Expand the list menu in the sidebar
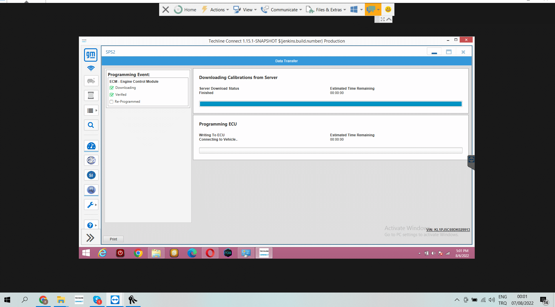This screenshot has height=307, width=555. pyautogui.click(x=91, y=110)
